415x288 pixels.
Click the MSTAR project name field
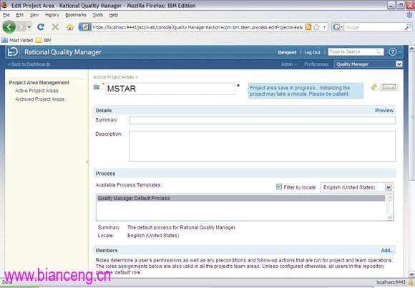170,89
